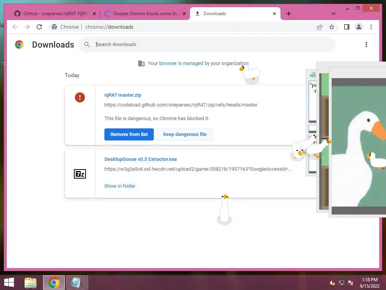Click the notepad app taskbar icon

pyautogui.click(x=75, y=282)
